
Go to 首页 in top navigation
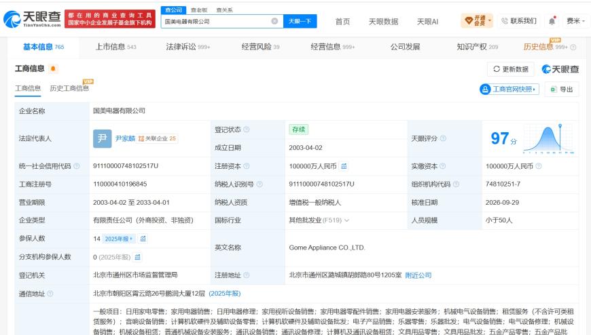coord(342,22)
